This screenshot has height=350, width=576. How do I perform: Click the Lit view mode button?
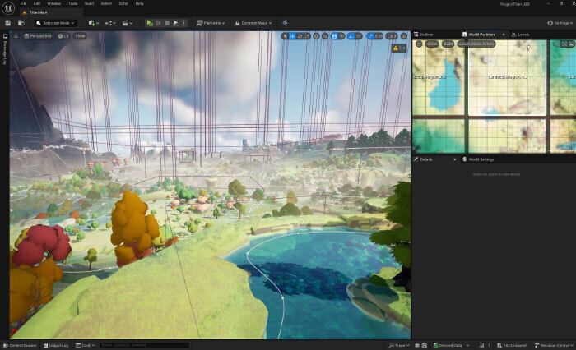click(x=63, y=36)
